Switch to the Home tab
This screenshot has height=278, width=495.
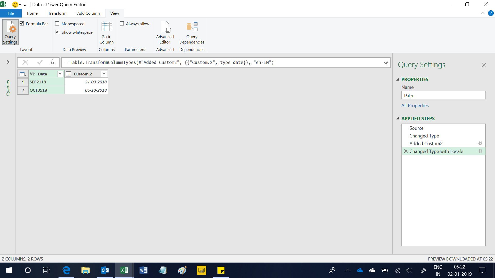(x=32, y=13)
